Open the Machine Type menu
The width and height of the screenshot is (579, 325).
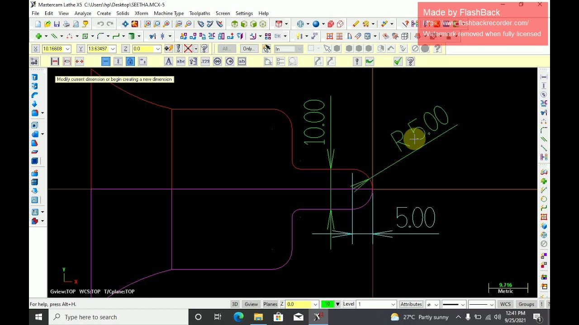169,13
